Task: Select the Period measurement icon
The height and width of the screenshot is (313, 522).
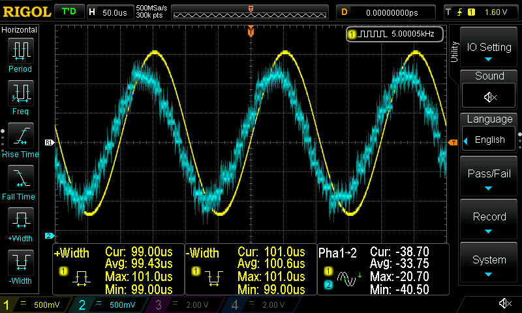Action: point(20,51)
